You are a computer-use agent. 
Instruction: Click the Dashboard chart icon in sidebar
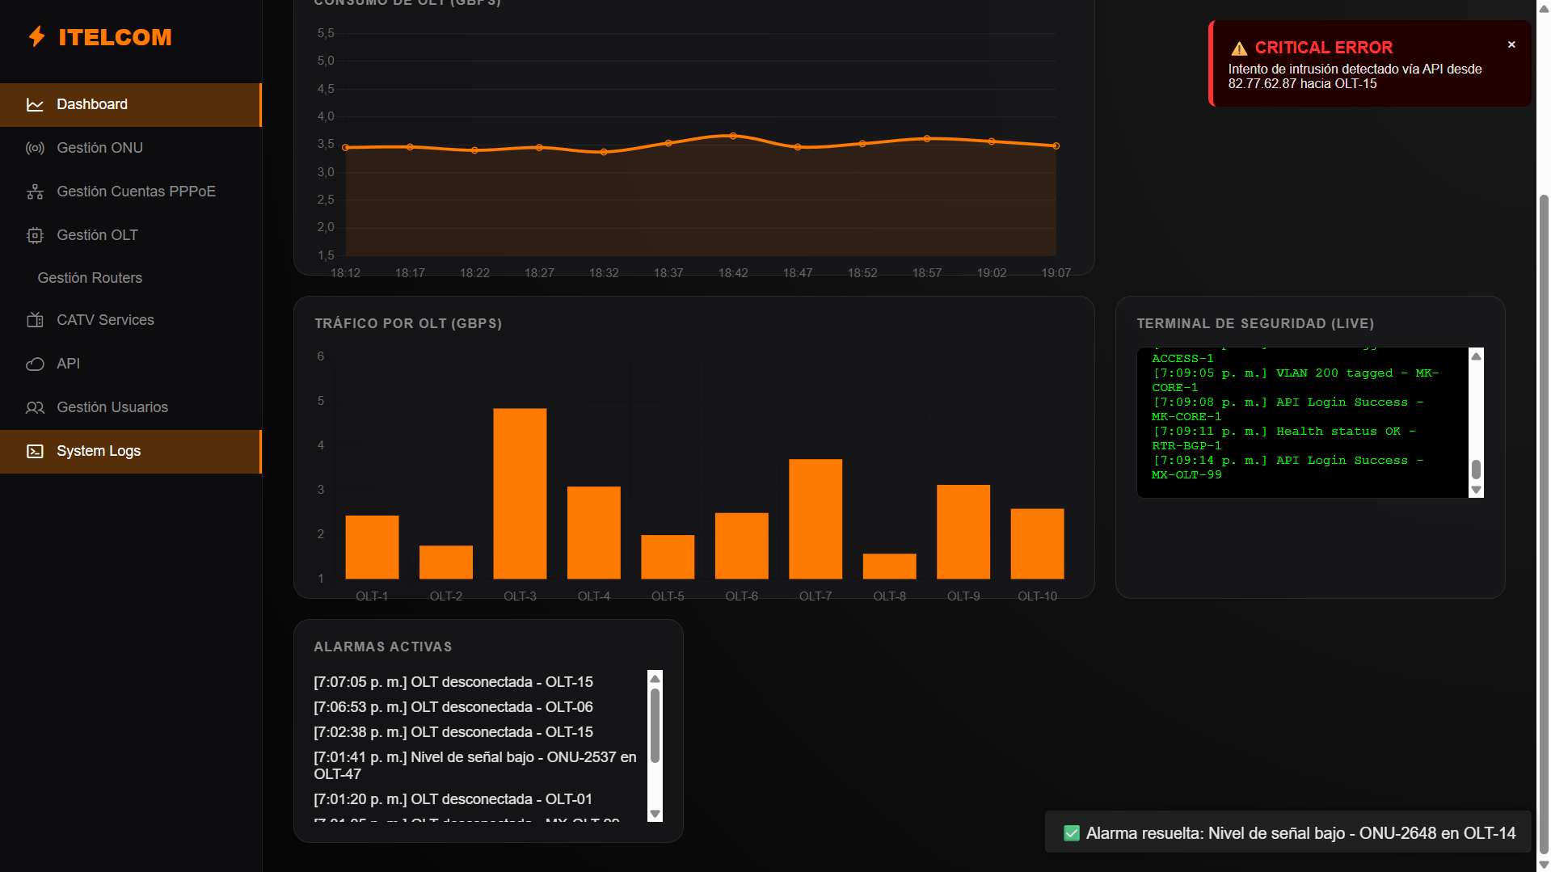pos(35,105)
